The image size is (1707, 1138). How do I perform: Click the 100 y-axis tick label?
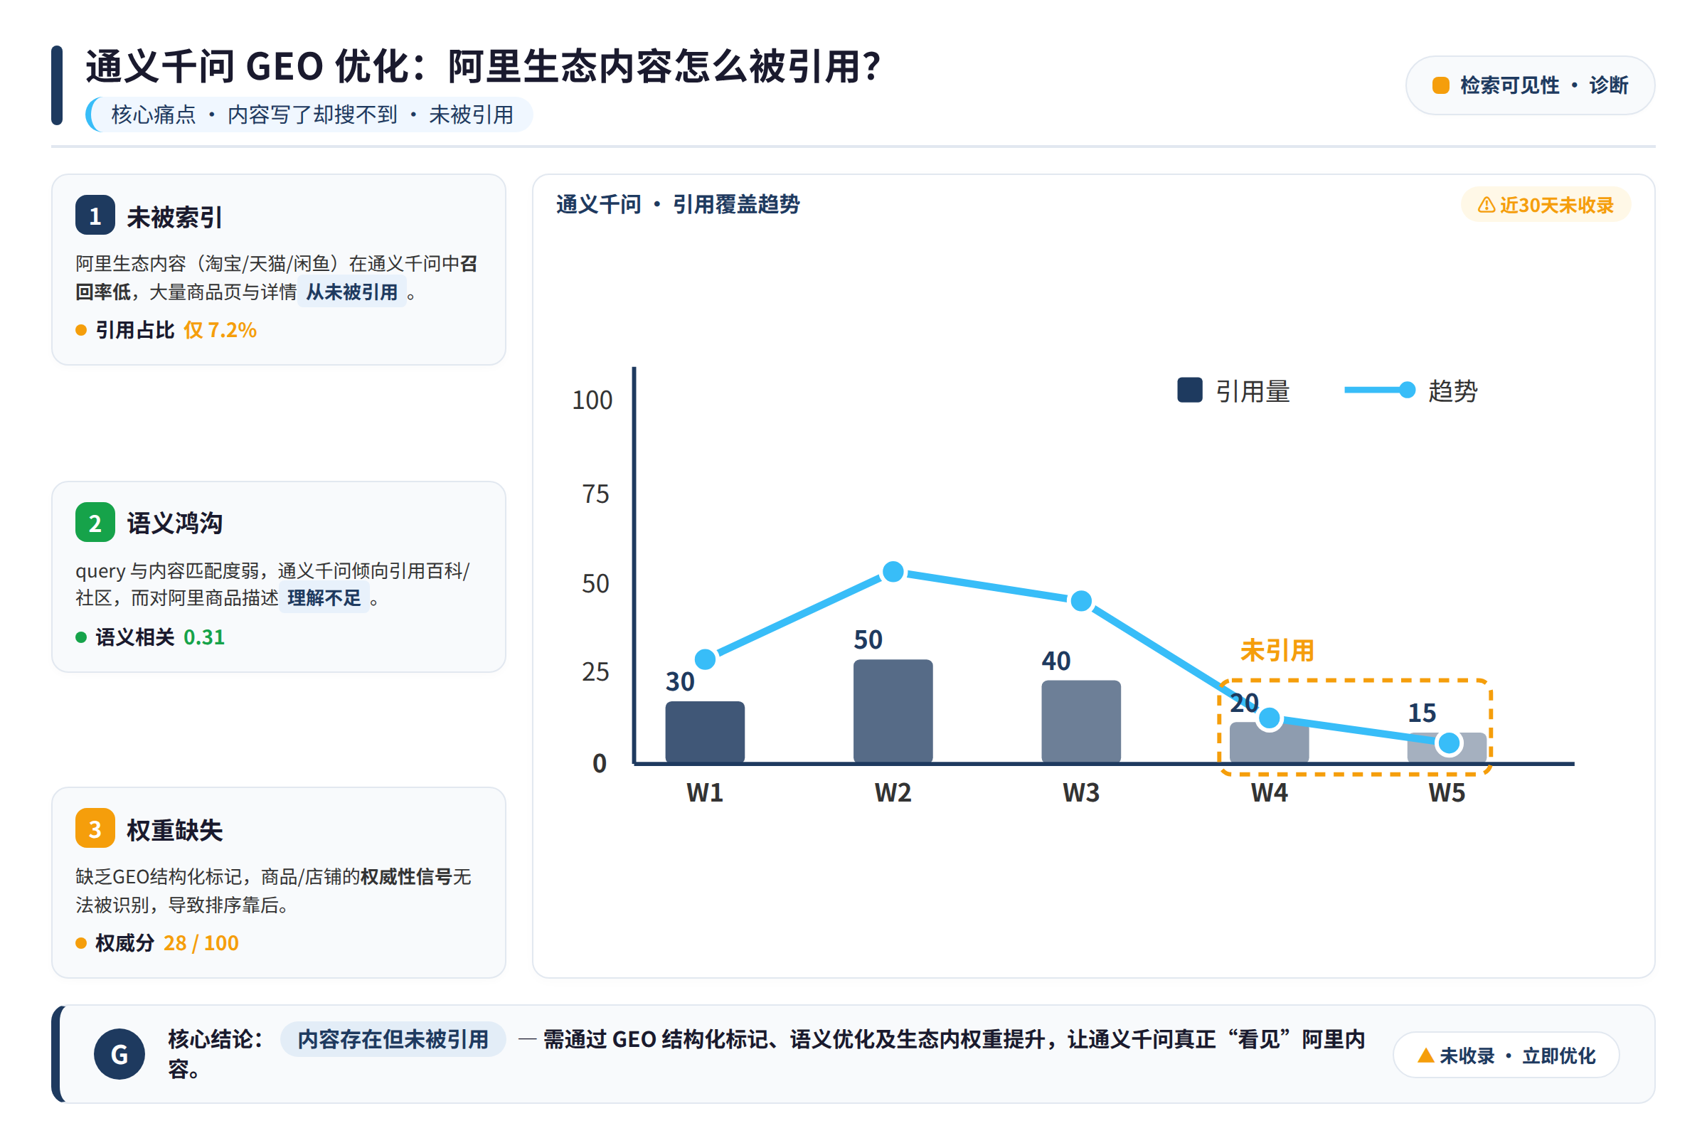click(x=592, y=400)
